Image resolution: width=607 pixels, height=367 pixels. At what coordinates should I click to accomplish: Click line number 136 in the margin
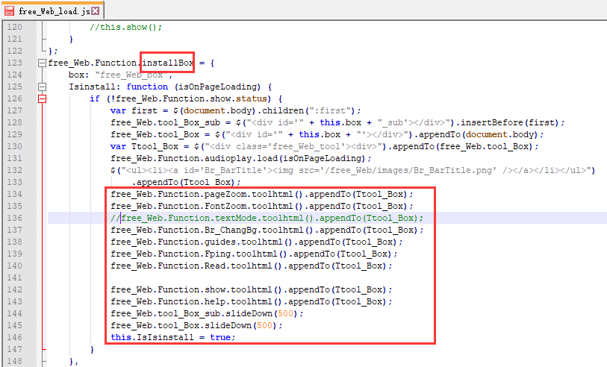(15, 218)
